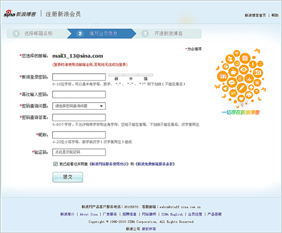Open the About Sina footer link

[89, 214]
